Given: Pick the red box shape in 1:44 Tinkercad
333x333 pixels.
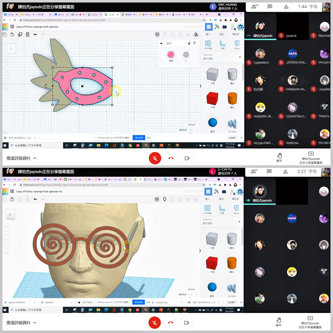Looking at the screenshot, I should [212, 98].
